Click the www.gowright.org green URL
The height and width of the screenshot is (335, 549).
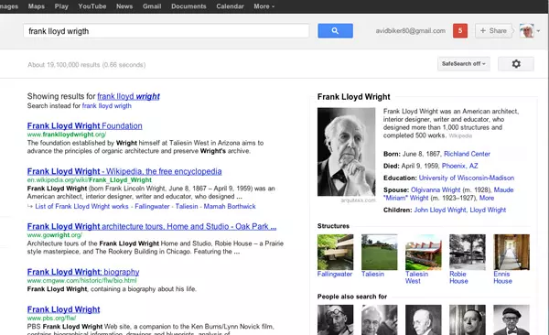pos(55,235)
